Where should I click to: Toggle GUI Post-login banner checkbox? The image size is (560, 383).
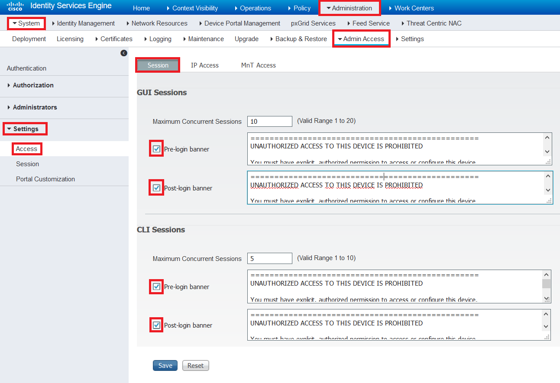(x=156, y=188)
